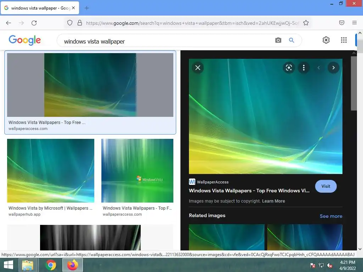Click the Learn More copyright link
The height and width of the screenshot is (272, 363).
[273, 201]
